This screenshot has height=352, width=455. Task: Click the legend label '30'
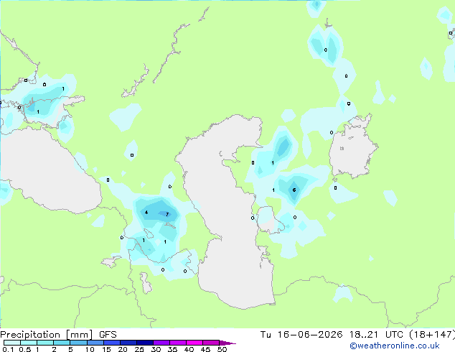(x=156, y=349)
